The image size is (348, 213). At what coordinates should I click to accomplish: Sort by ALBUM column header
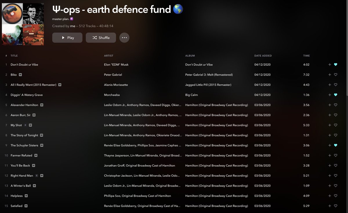coord(190,56)
